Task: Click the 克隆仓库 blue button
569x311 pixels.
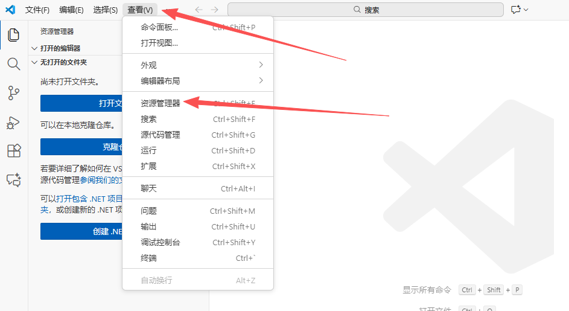Action: (x=81, y=147)
